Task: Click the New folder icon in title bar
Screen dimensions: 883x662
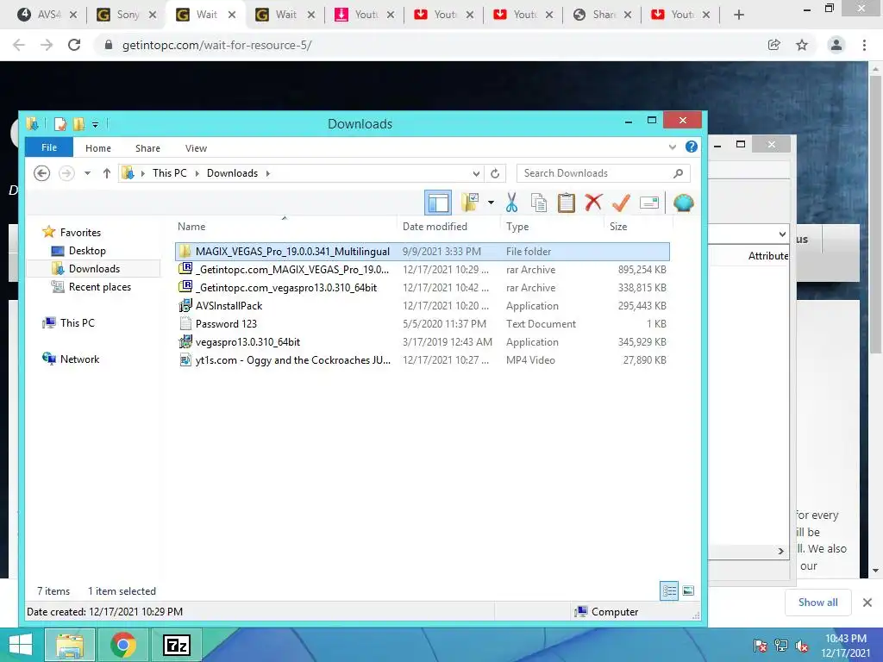Action: pos(78,124)
